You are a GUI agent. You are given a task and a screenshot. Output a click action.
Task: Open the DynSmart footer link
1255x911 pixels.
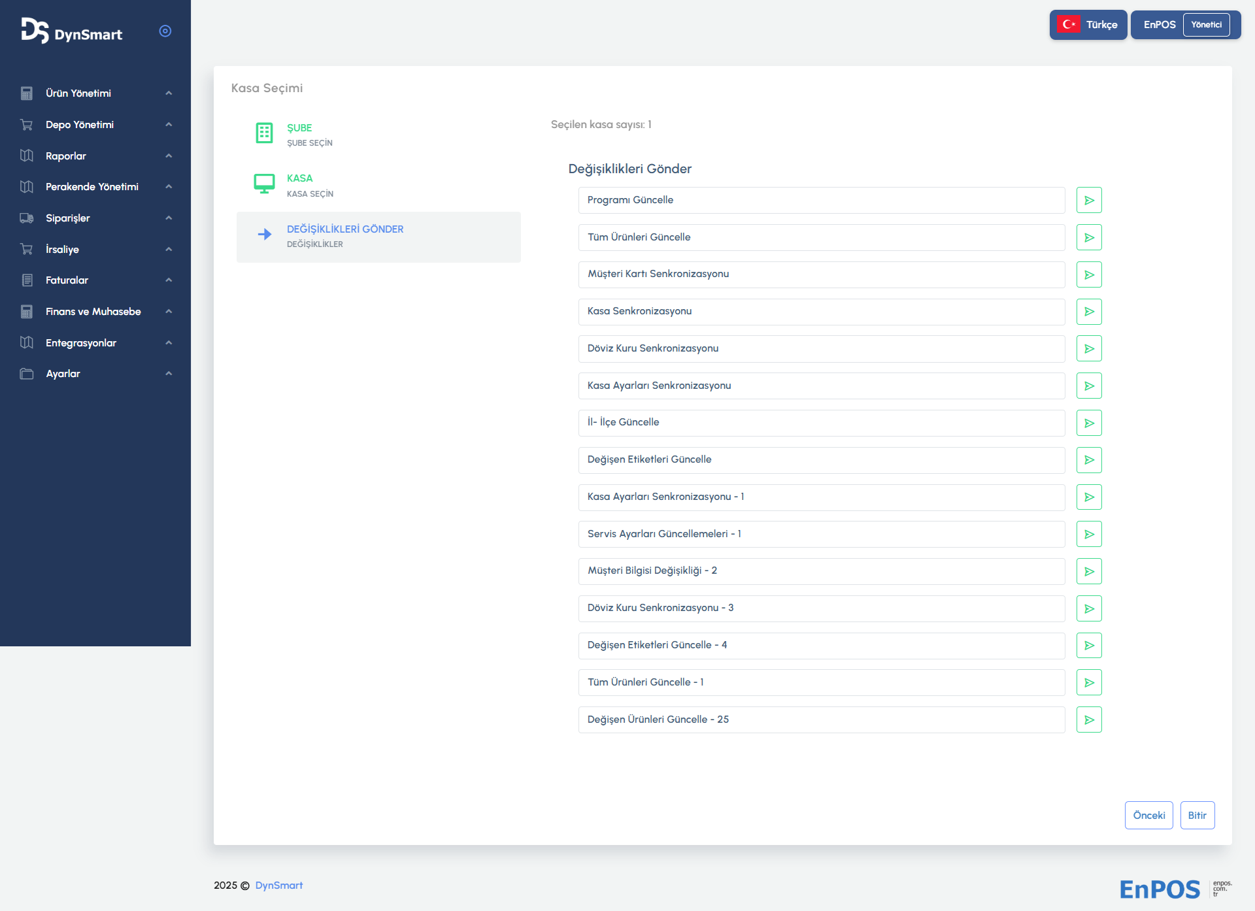pyautogui.click(x=278, y=886)
